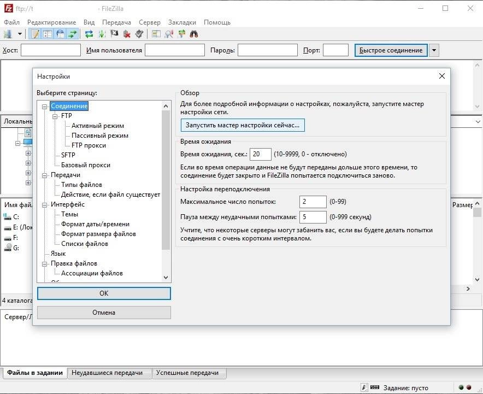This screenshot has width=483, height=394.
Task: Click Время ожидания seconds field
Action: tap(261, 154)
